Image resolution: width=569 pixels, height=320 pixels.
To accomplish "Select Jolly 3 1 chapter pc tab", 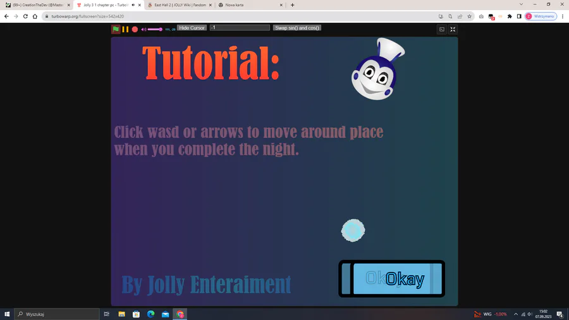I will tap(105, 5).
